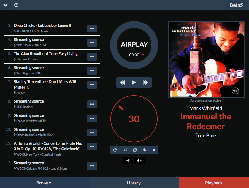The image size is (249, 188).
Task: Click the down arrow playback option
Action: 145,150
